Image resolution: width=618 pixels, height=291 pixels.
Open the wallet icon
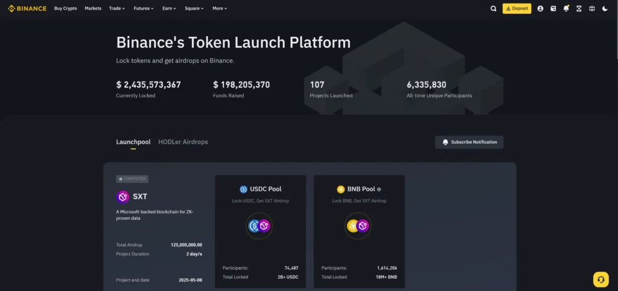tap(553, 8)
